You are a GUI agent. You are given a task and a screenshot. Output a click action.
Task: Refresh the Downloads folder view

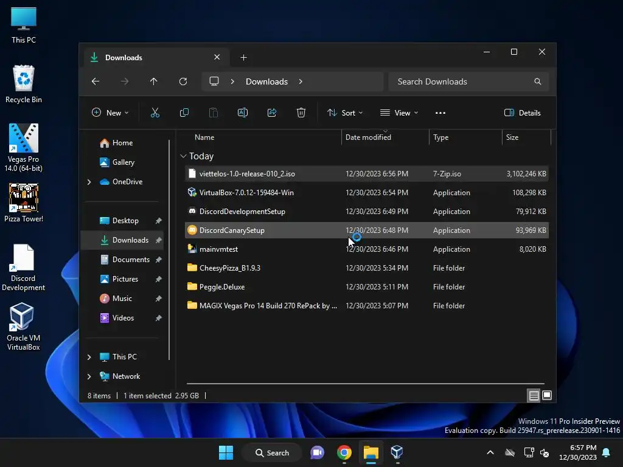(x=183, y=81)
